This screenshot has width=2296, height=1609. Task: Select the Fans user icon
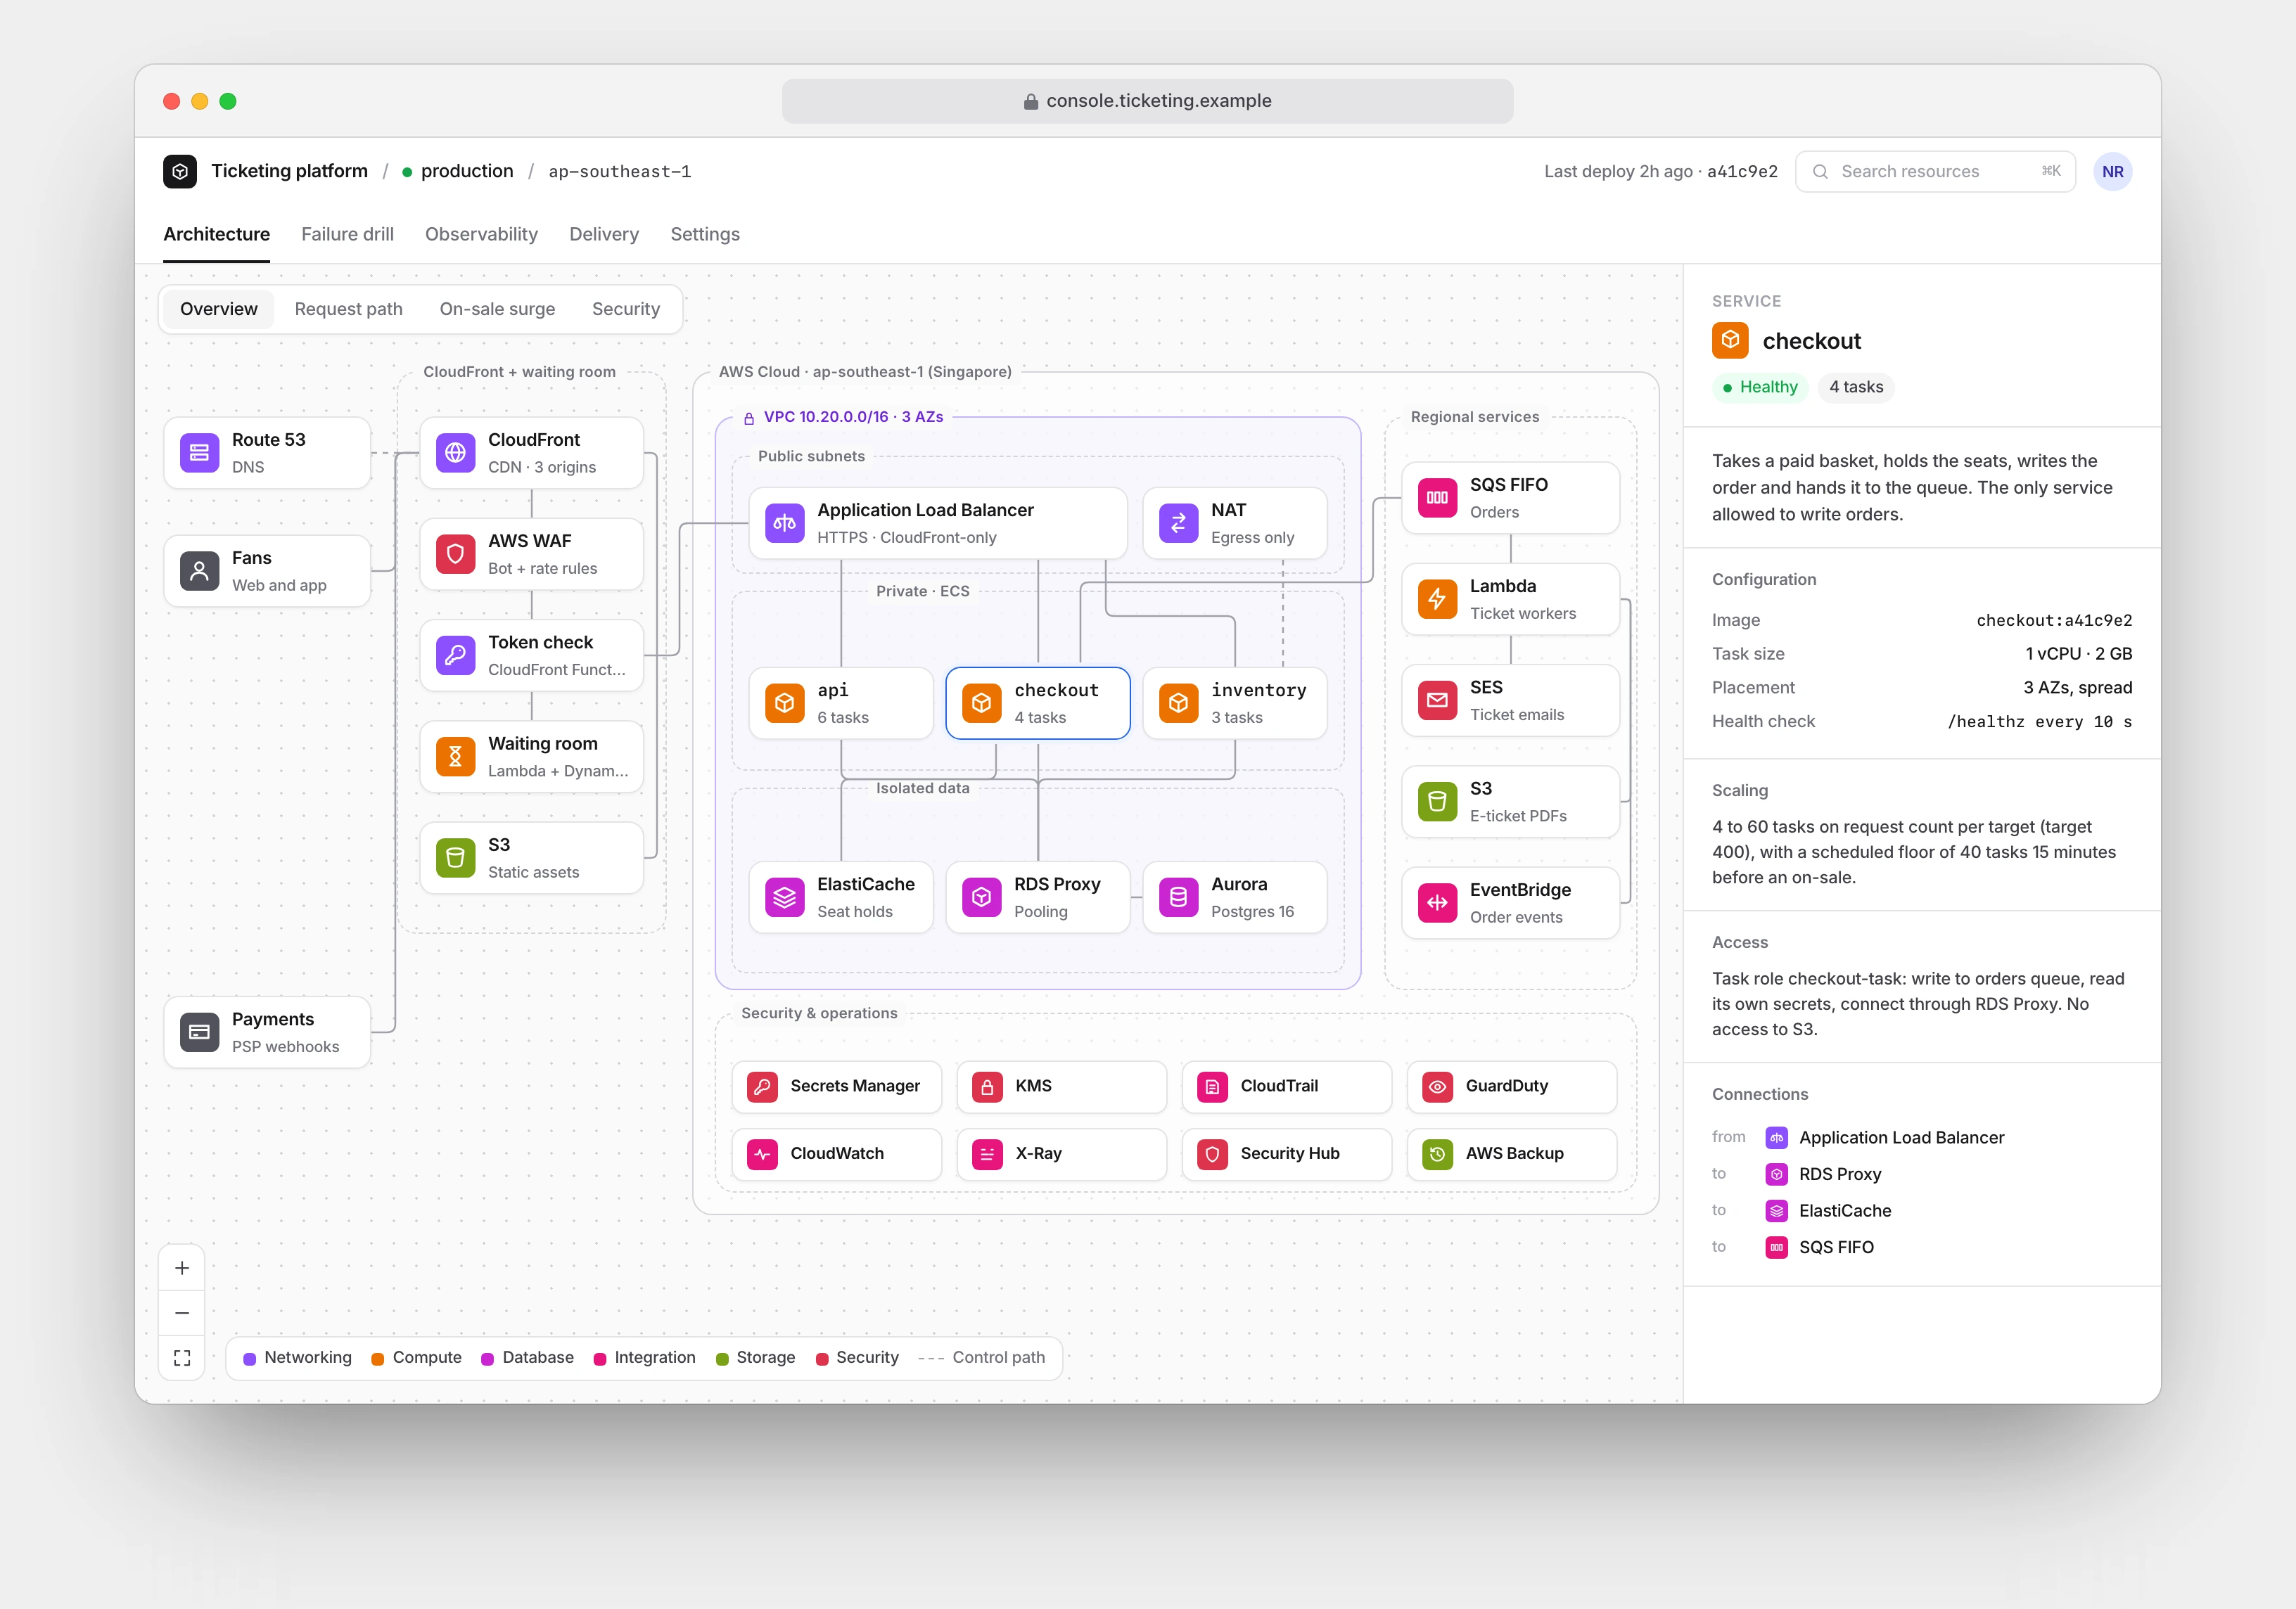tap(199, 571)
